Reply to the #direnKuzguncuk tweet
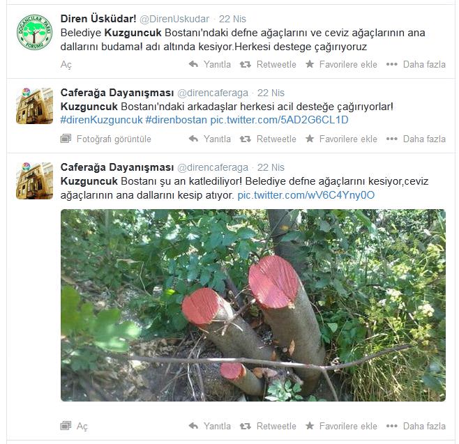Viewport: 459px width, 444px height. [209, 139]
